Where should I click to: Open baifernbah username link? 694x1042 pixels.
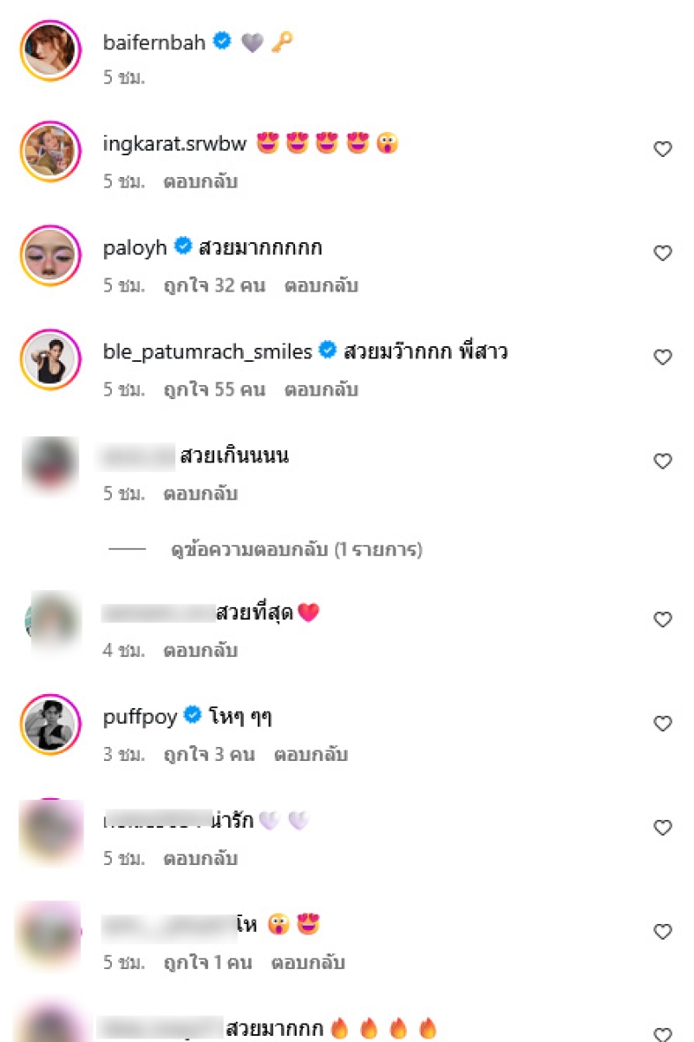click(x=154, y=41)
